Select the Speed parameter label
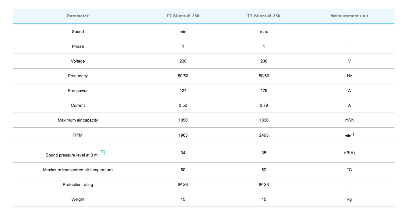 point(78,32)
